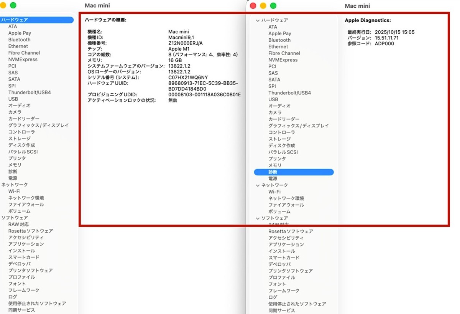The width and height of the screenshot is (460, 314).
Task: Select プリンタ in hardware overview window sidebar
Action: [17, 158]
